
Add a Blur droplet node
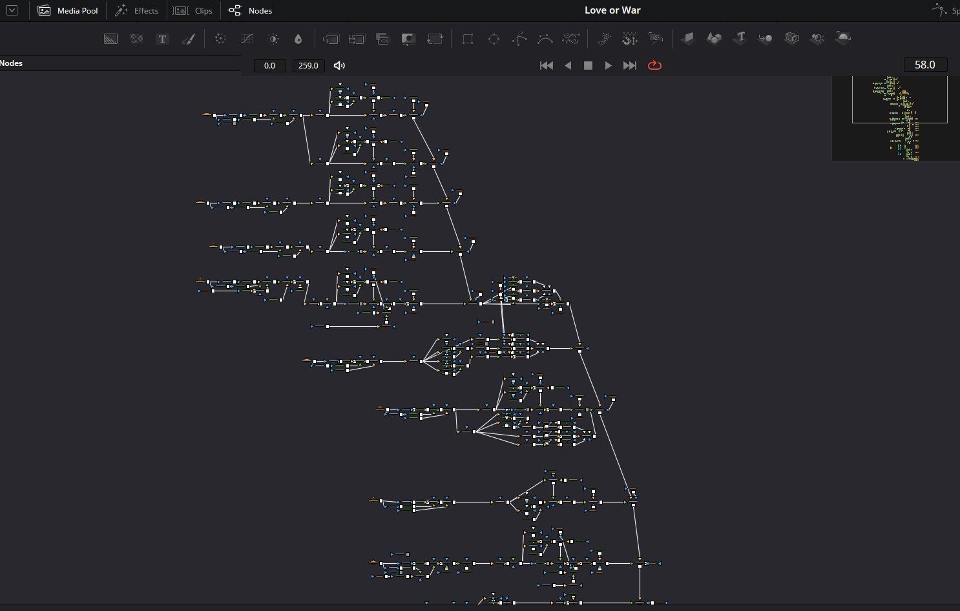[x=298, y=39]
